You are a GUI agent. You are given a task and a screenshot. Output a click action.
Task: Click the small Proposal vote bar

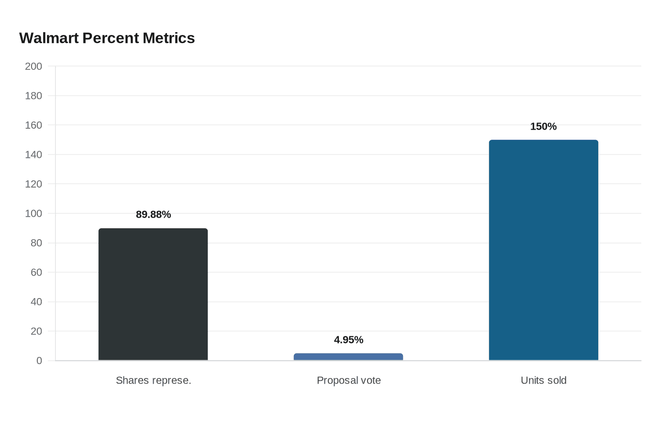[x=348, y=357]
